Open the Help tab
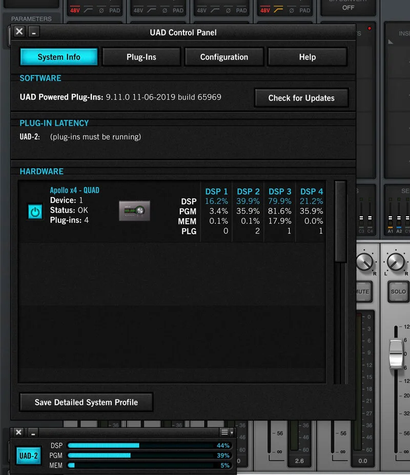The width and height of the screenshot is (410, 475). click(x=307, y=57)
